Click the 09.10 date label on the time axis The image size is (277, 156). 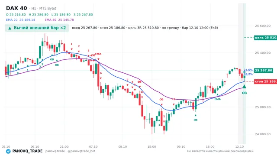181,147
